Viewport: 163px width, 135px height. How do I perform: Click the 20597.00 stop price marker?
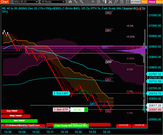click(x=155, y=110)
